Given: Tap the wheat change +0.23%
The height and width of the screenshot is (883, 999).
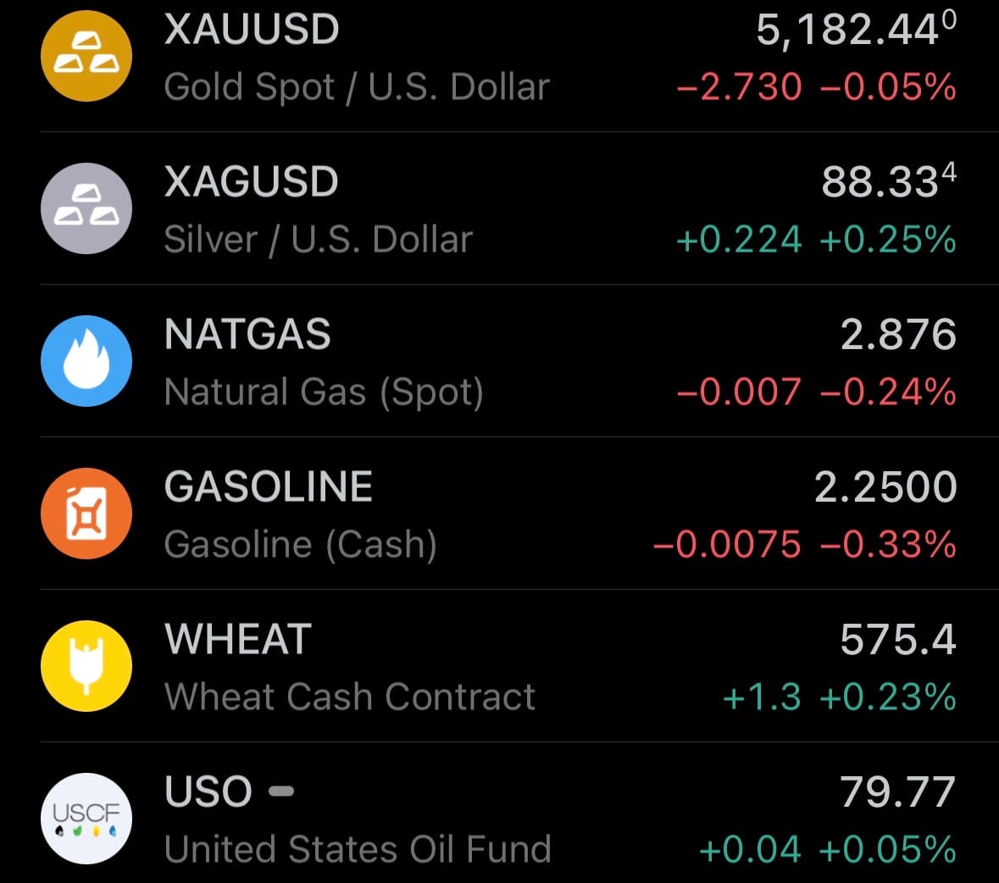Looking at the screenshot, I should tap(888, 697).
